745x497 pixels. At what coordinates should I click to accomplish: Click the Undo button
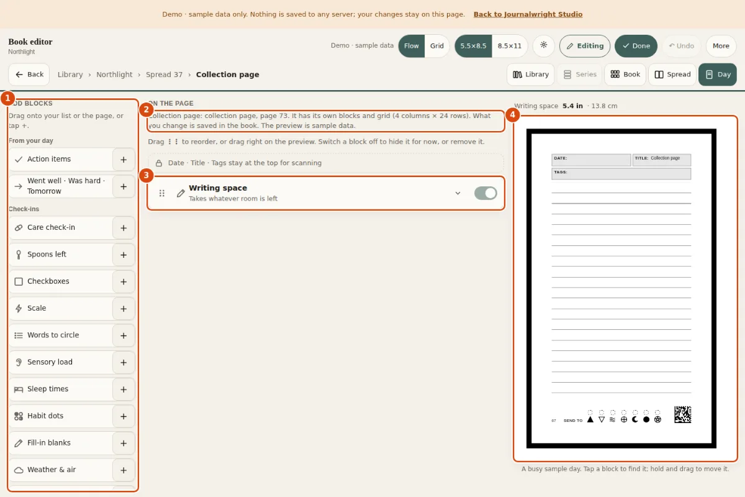tap(681, 46)
